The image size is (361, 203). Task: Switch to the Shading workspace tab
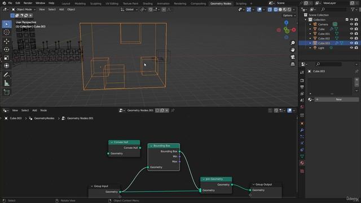[x=148, y=3]
